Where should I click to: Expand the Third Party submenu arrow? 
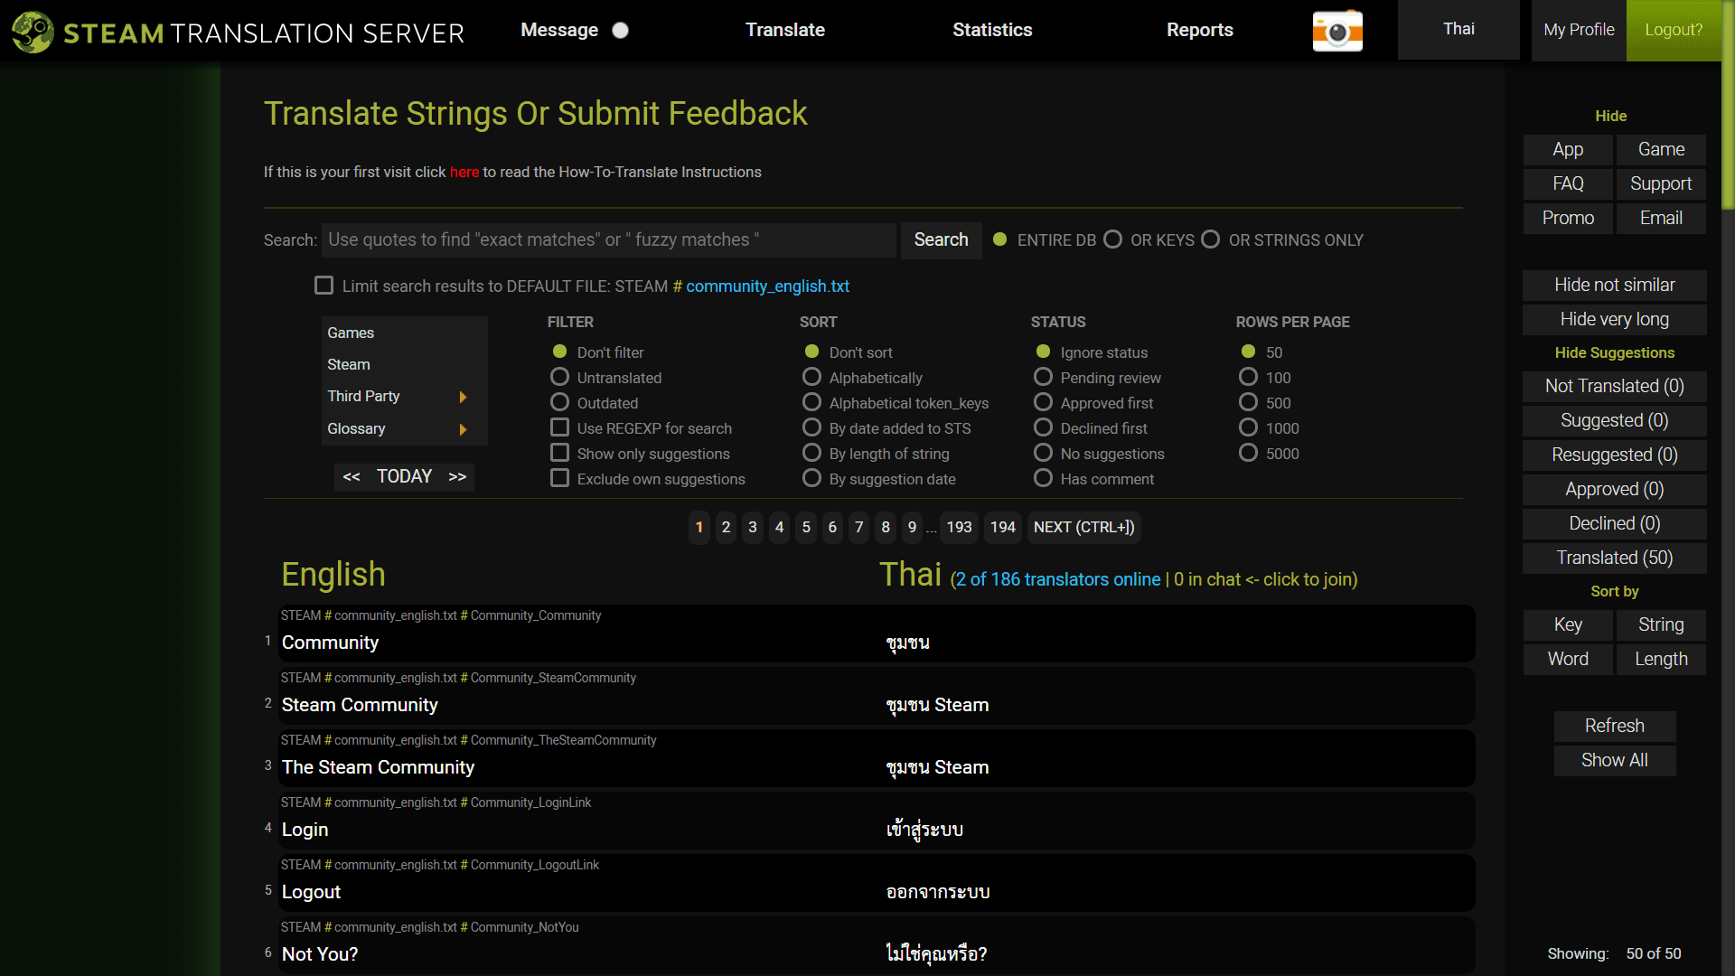[463, 397]
